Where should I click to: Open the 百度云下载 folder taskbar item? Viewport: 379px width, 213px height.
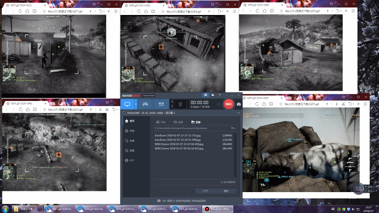(27, 209)
